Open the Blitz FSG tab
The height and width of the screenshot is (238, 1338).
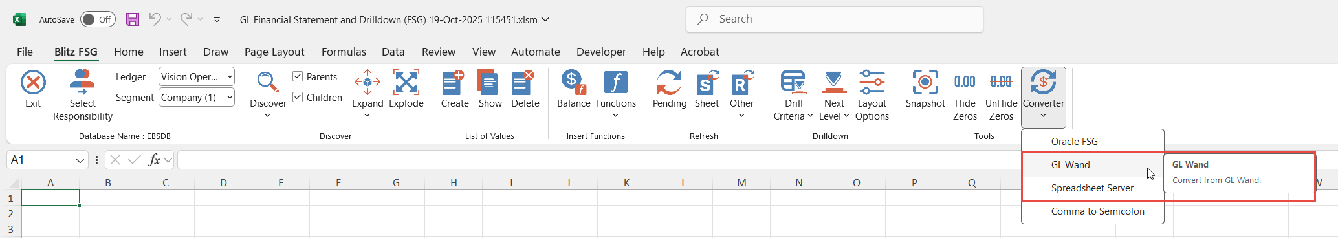coord(76,52)
